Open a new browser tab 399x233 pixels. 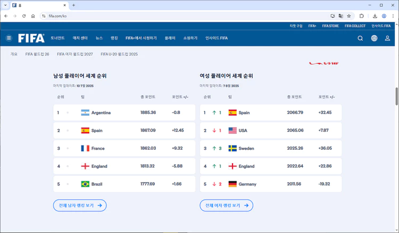click(x=73, y=5)
